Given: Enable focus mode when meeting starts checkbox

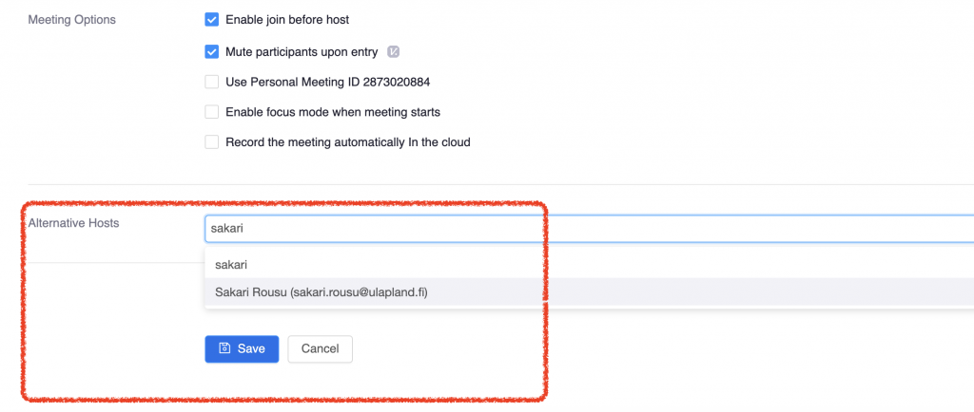Looking at the screenshot, I should click(212, 112).
